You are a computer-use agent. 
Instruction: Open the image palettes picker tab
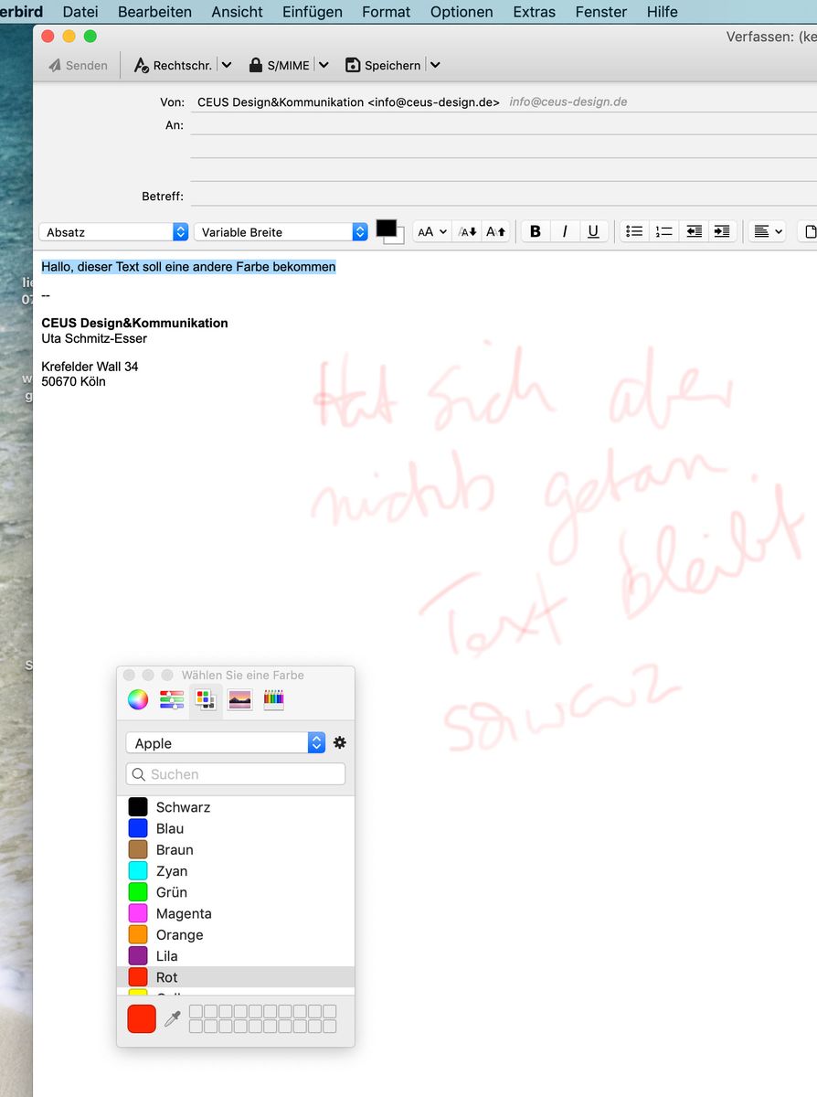[x=240, y=700]
